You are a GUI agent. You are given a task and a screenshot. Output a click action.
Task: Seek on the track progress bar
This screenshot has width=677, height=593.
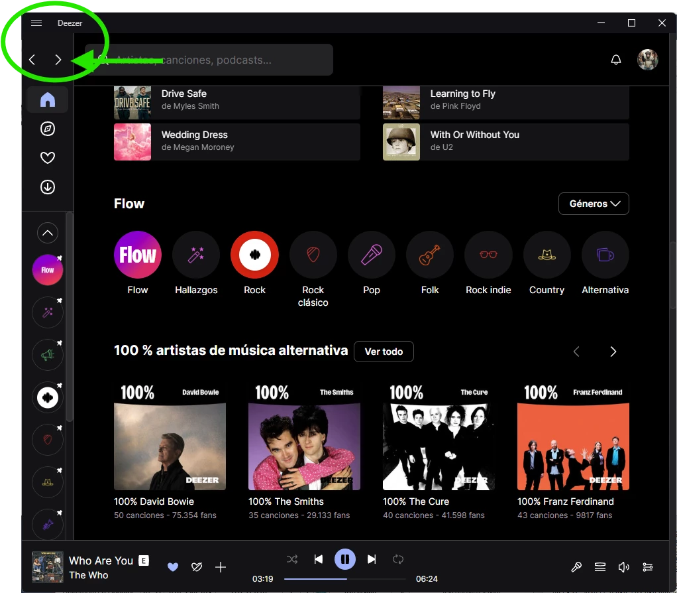[x=345, y=578]
